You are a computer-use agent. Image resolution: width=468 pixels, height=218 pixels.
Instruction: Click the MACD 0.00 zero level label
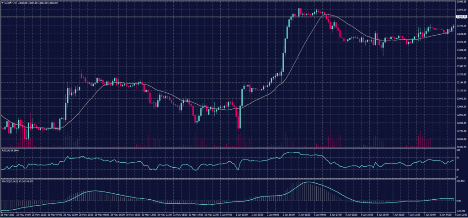(458, 201)
